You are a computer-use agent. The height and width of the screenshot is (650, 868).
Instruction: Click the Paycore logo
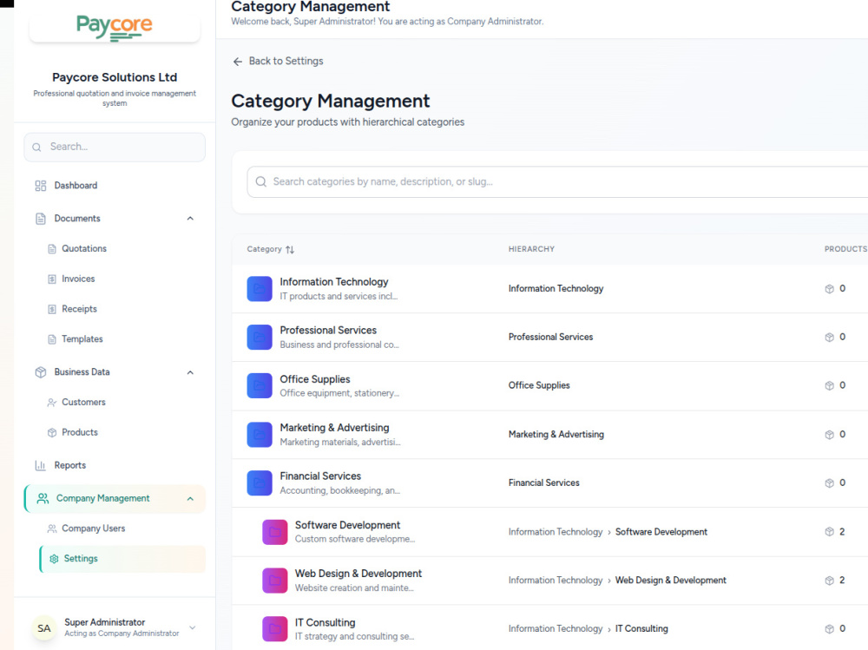click(114, 28)
